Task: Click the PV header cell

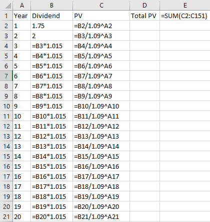Action: point(101,16)
